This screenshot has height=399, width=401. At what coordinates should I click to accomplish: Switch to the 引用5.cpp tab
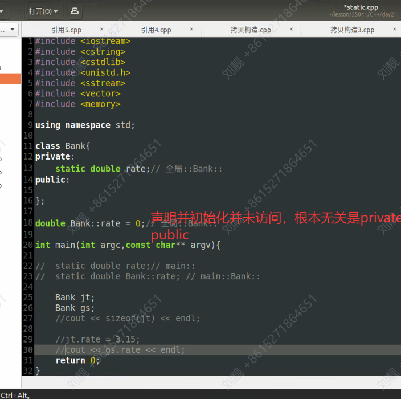66,30
